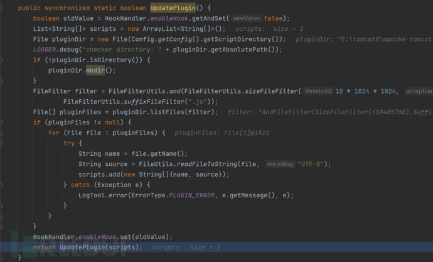Click getAbsolutePath method call
Viewport: 433px width, 262px height.
coord(239,50)
